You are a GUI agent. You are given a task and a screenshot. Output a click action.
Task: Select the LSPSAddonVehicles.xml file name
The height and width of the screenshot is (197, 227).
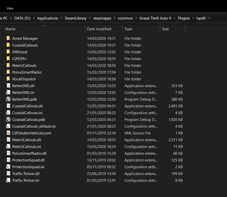point(32,133)
